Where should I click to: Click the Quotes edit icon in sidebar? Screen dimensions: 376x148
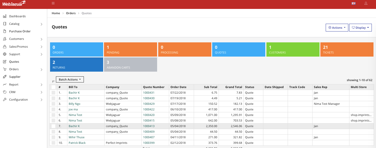[4, 62]
